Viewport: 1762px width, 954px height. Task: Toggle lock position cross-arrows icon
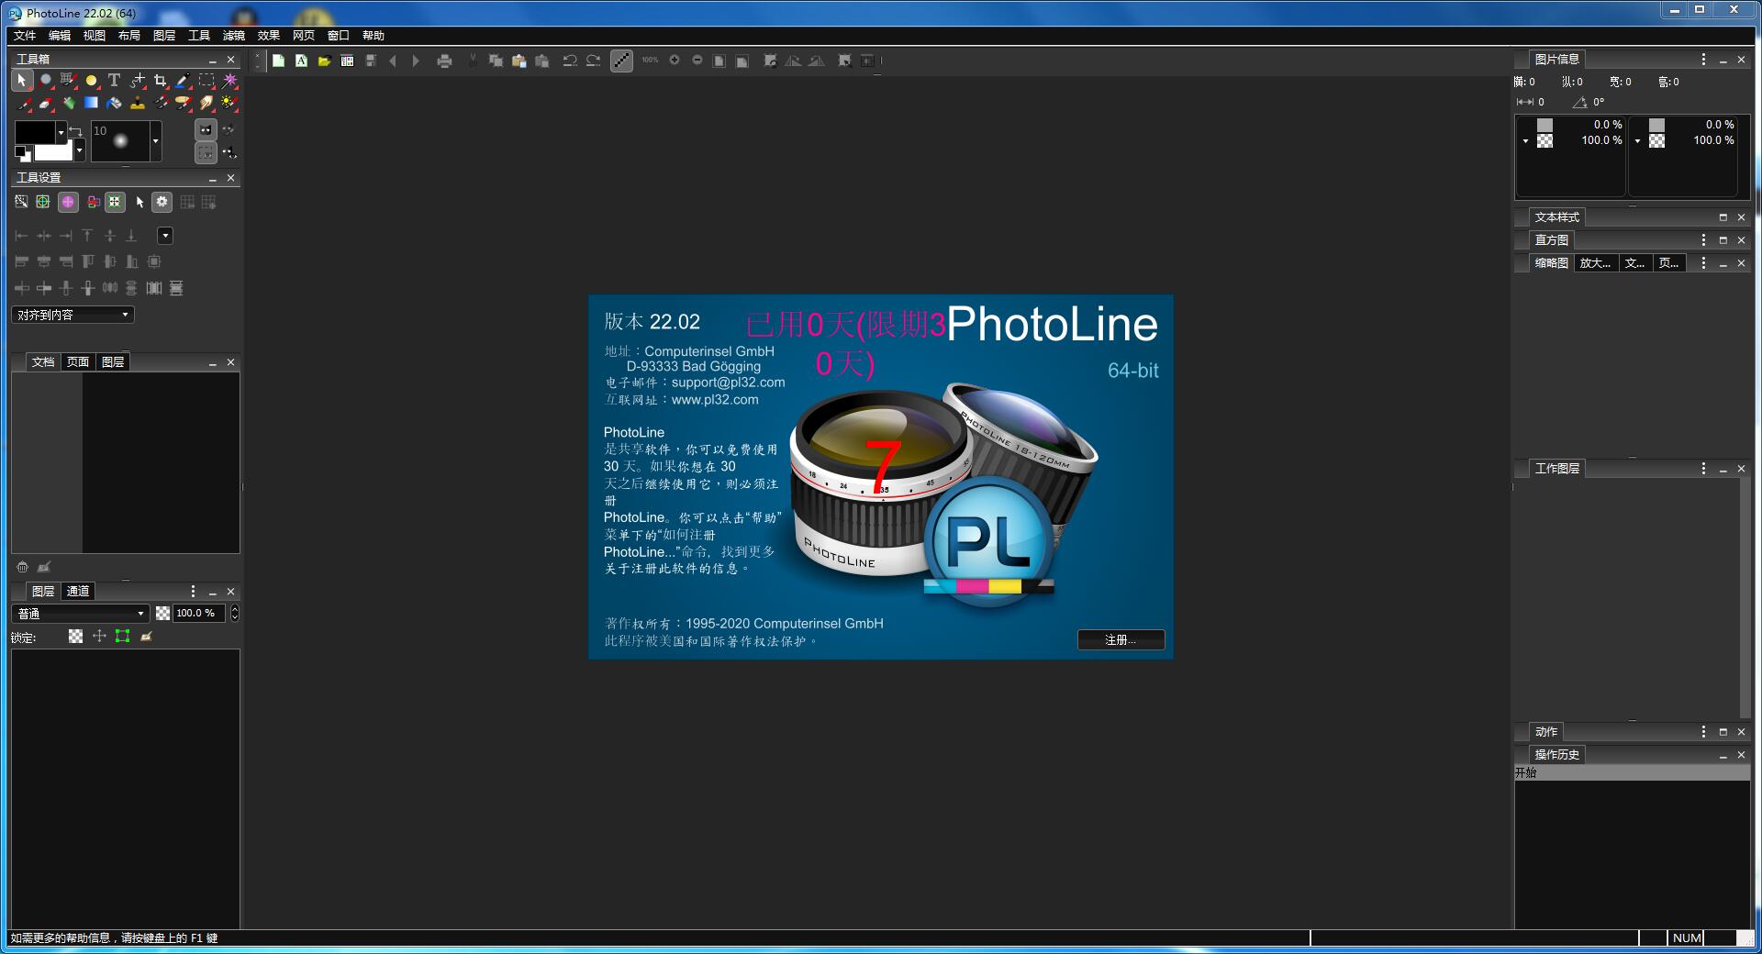coord(99,637)
